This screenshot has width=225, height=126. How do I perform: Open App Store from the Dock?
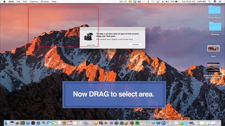pyautogui.click(x=28, y=123)
